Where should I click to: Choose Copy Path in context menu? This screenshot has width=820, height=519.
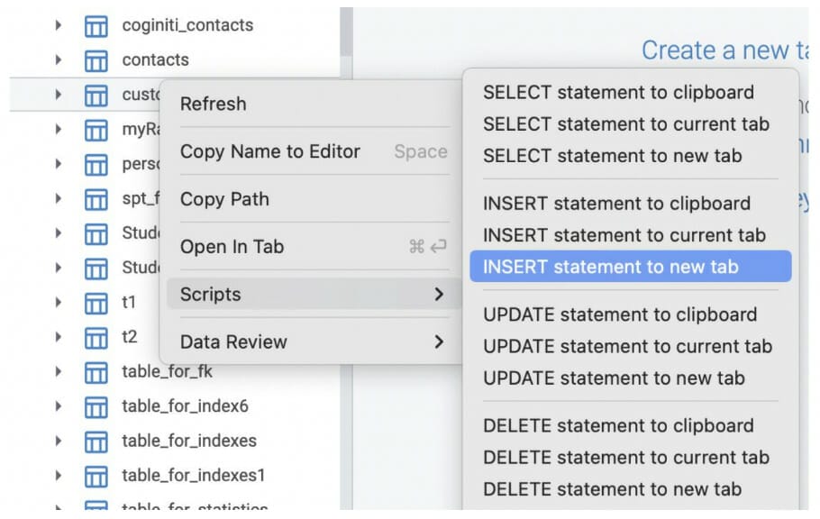(224, 199)
